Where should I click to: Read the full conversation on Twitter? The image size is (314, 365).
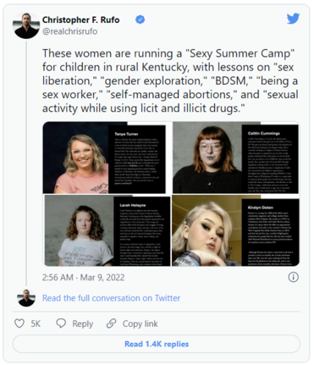coord(111,298)
